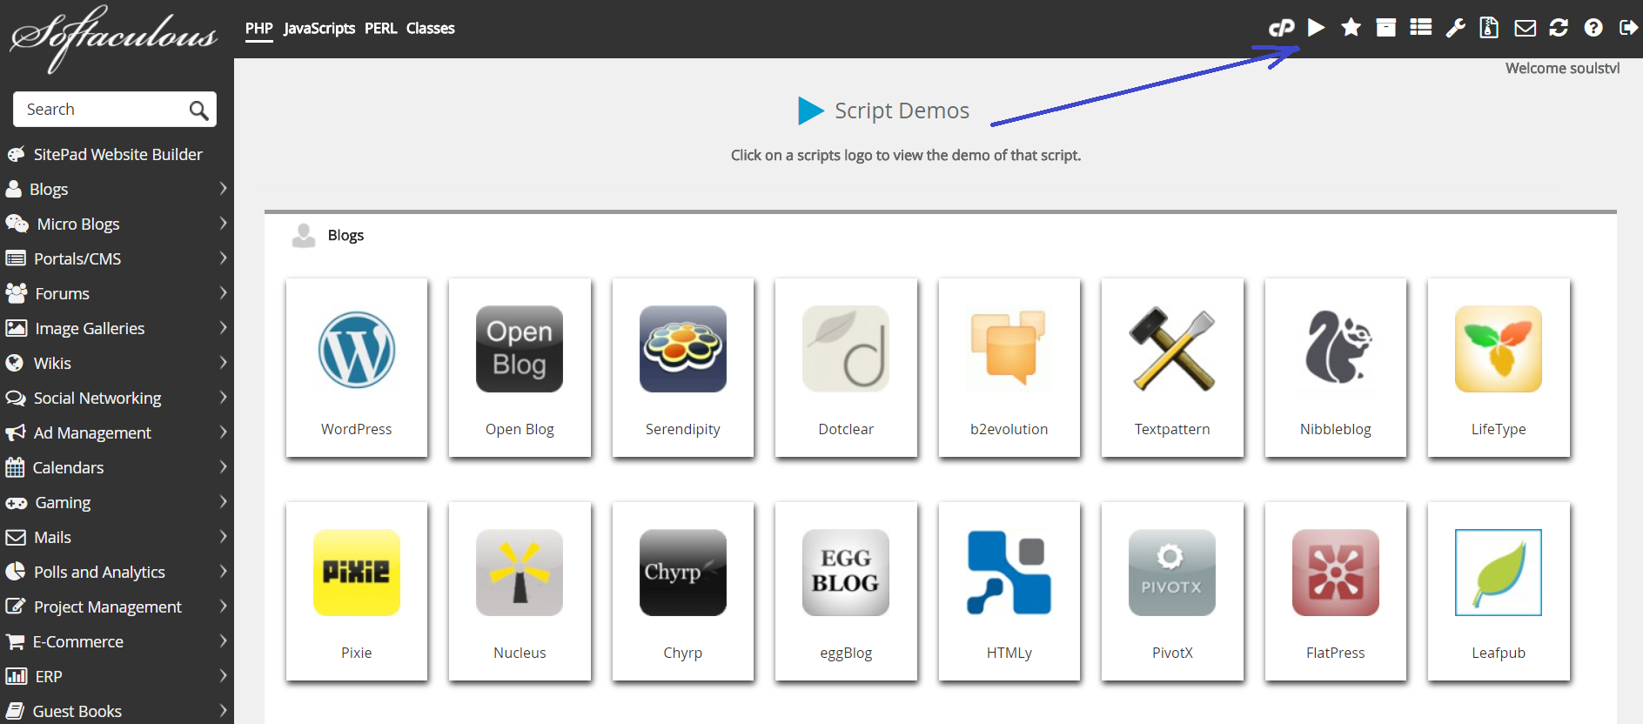The height and width of the screenshot is (724, 1643).
Task: Open the Open Blog demo logo
Action: pyautogui.click(x=520, y=349)
